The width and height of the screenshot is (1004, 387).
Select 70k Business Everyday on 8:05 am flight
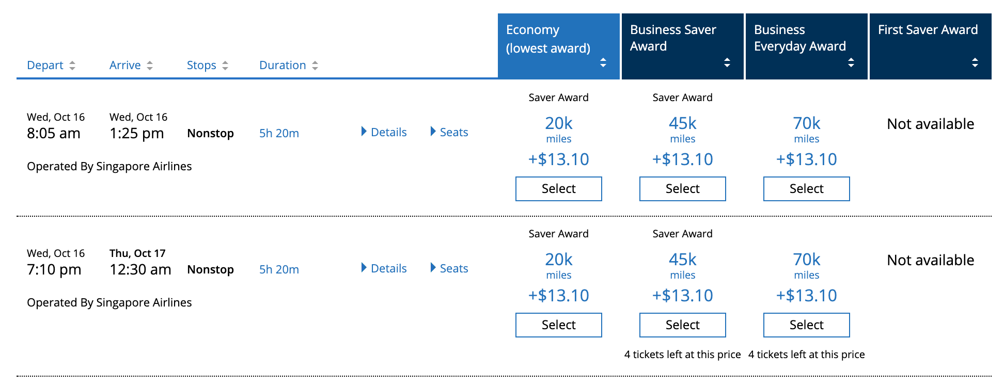tap(806, 189)
